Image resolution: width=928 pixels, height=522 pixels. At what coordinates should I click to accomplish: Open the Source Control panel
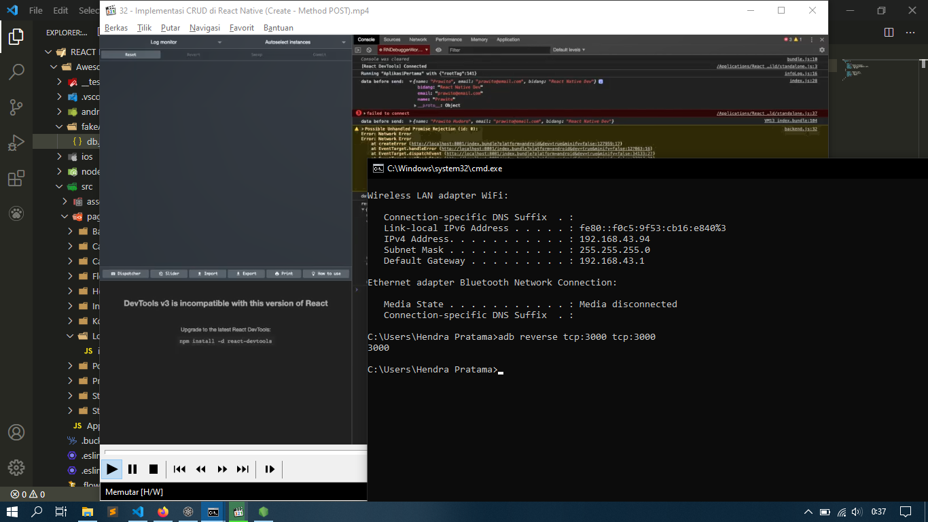pyautogui.click(x=16, y=107)
